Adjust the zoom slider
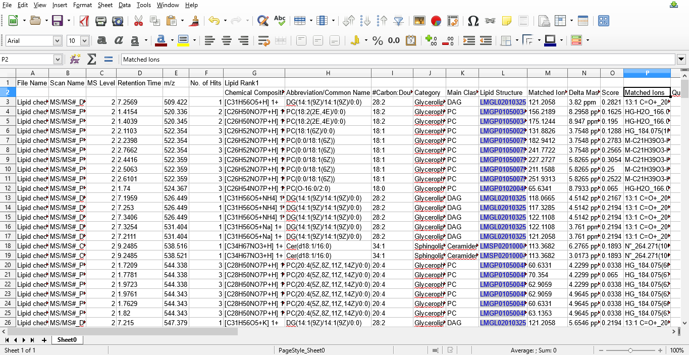 [630, 350]
